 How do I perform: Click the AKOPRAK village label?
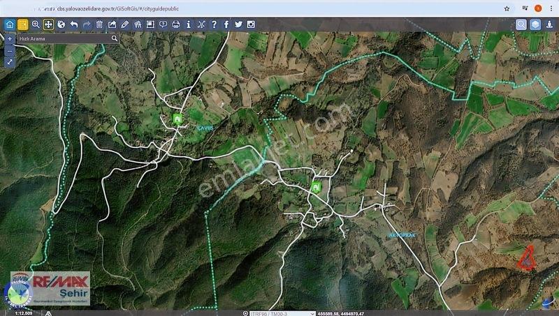click(402, 235)
